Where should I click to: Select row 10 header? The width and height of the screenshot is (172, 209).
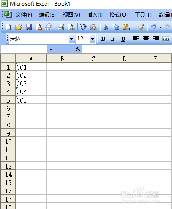click(x=8, y=141)
